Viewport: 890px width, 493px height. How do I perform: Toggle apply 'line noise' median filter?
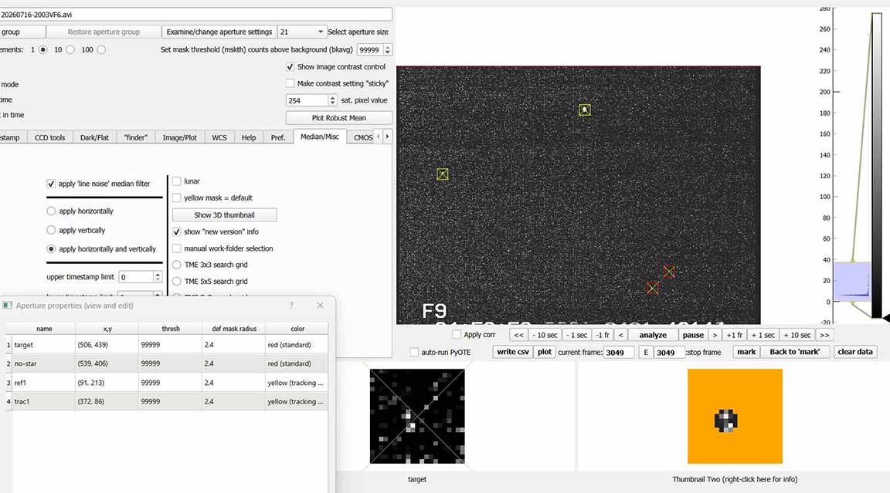click(51, 184)
